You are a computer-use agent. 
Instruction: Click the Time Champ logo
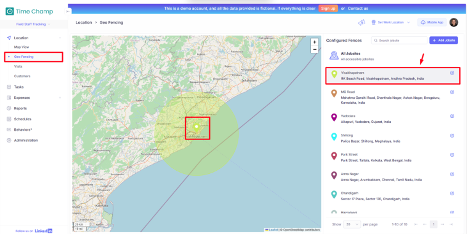30,11
